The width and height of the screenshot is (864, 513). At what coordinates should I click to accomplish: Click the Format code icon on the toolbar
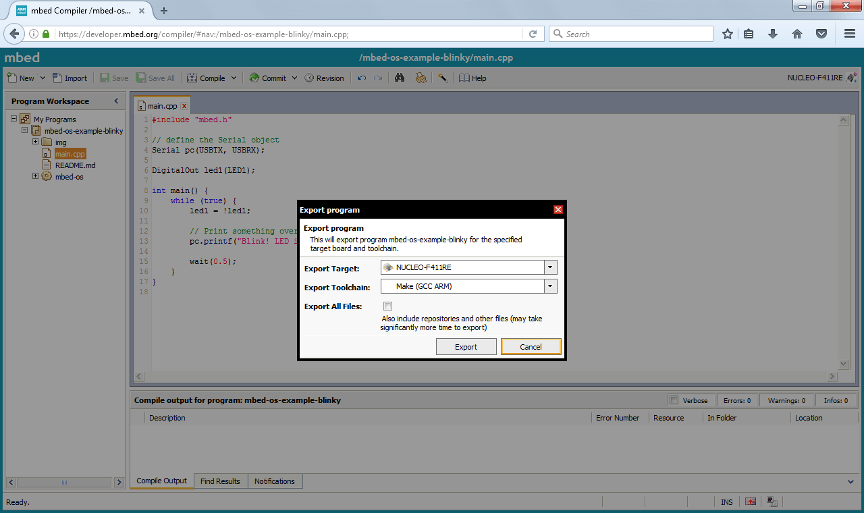pos(421,78)
